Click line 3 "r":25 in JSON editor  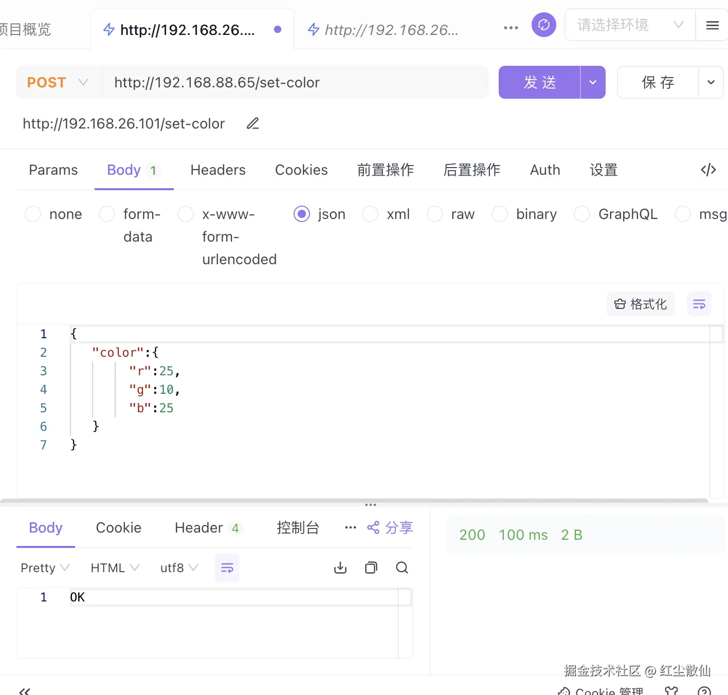click(154, 371)
